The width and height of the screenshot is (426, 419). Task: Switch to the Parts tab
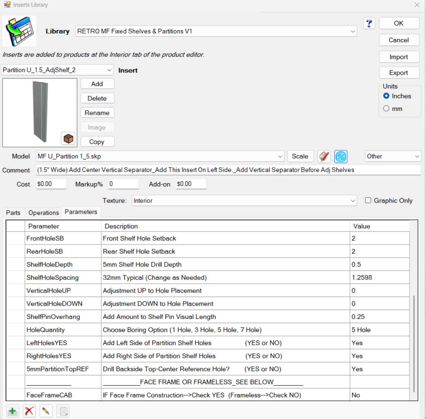pos(13,213)
